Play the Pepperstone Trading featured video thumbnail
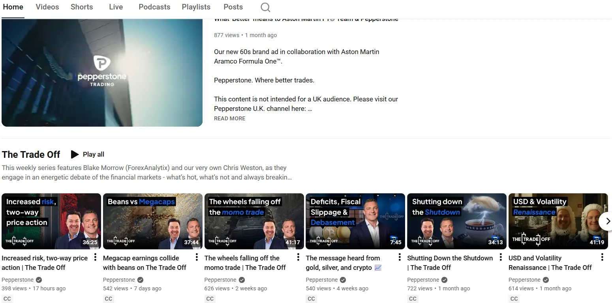 click(102, 73)
